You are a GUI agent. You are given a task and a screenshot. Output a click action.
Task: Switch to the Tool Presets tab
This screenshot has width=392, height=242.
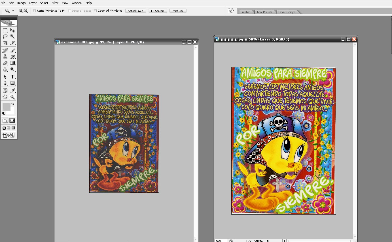(264, 12)
